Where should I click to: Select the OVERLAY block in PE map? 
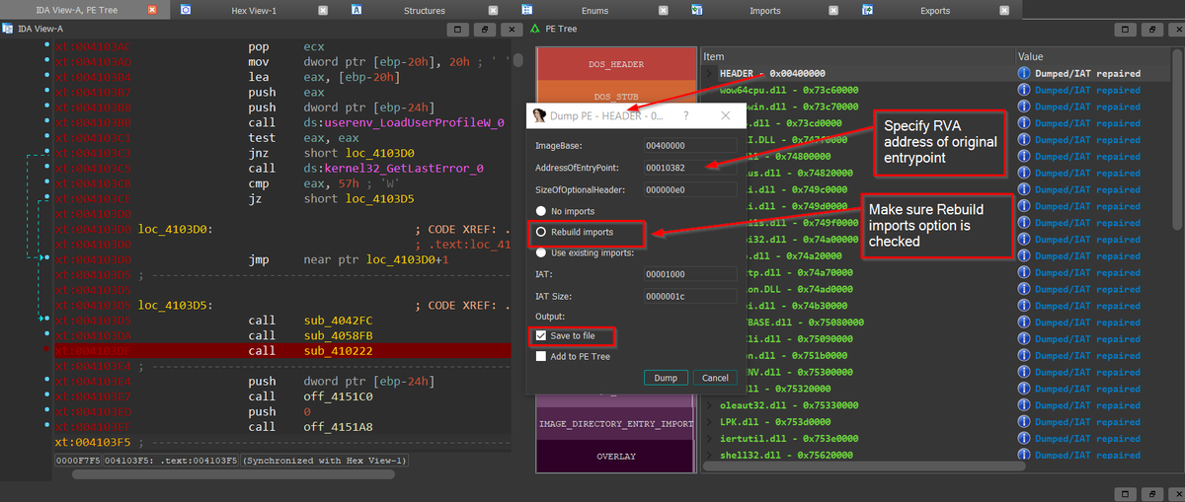tap(616, 457)
